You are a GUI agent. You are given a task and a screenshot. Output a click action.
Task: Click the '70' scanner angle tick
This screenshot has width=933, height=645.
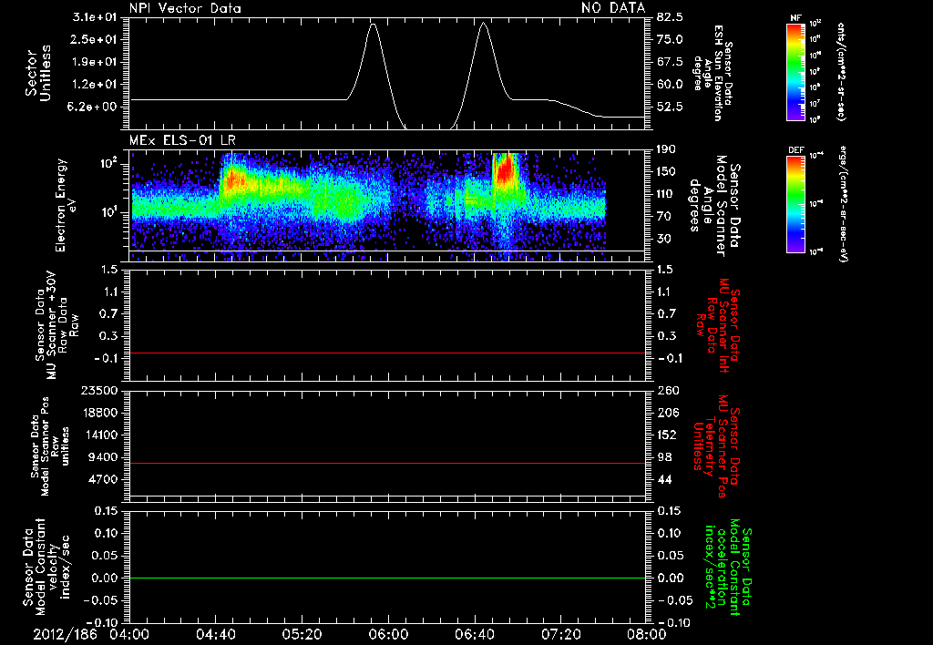663,217
